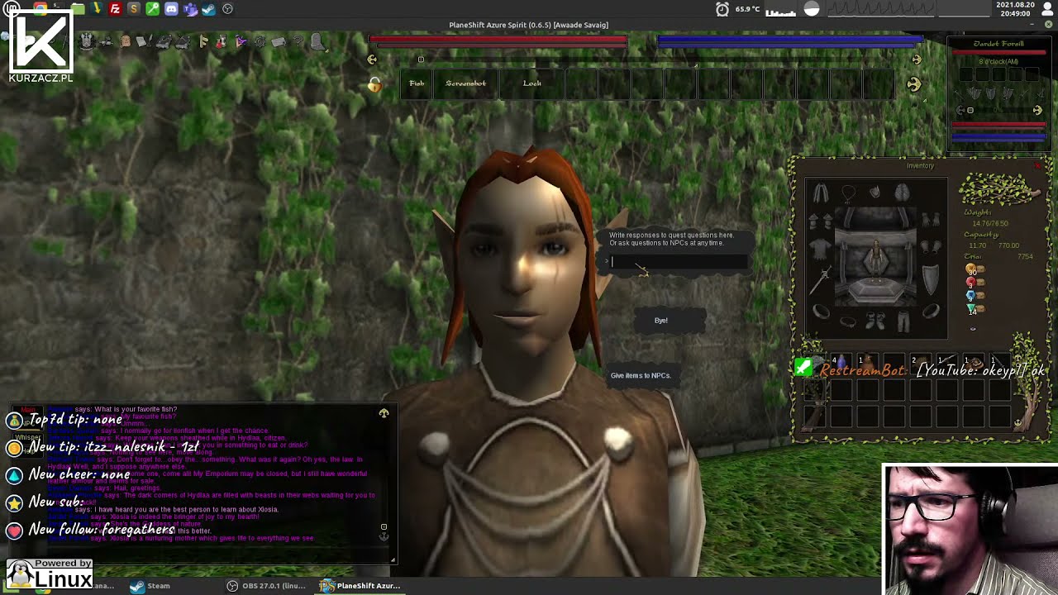This screenshot has width=1058, height=595.
Task: Select the pants equipment slot
Action: point(903,321)
